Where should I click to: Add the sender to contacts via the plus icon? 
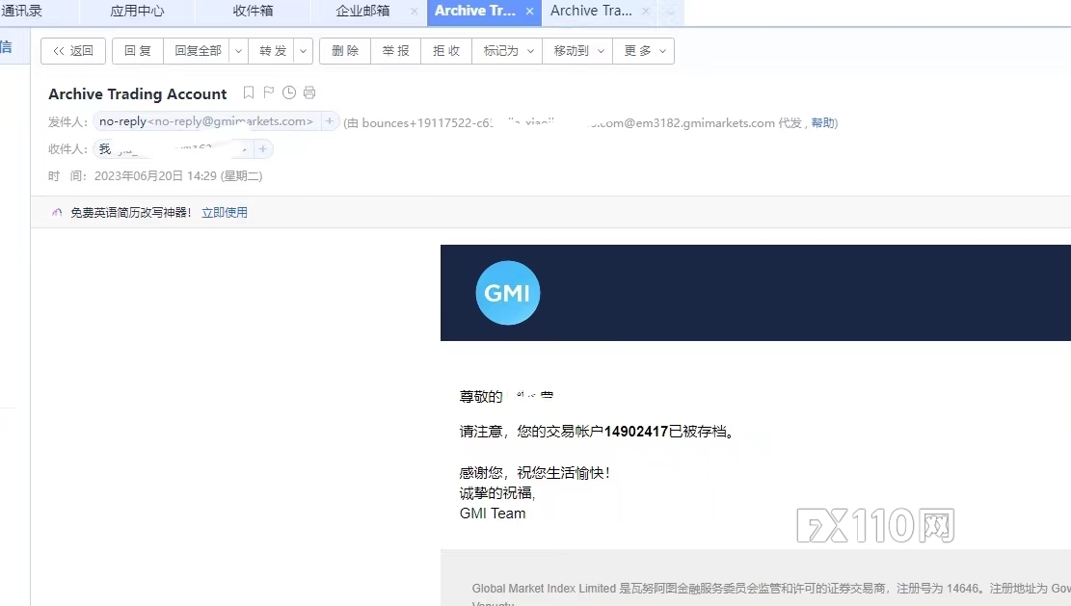(330, 120)
